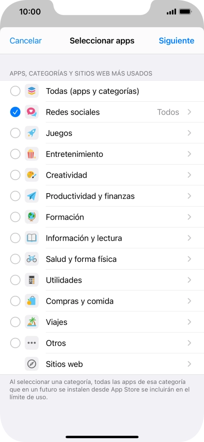Select Todas (apps y categorías) checkbox
Image resolution: width=204 pixels, height=442 pixels.
pos(15,91)
